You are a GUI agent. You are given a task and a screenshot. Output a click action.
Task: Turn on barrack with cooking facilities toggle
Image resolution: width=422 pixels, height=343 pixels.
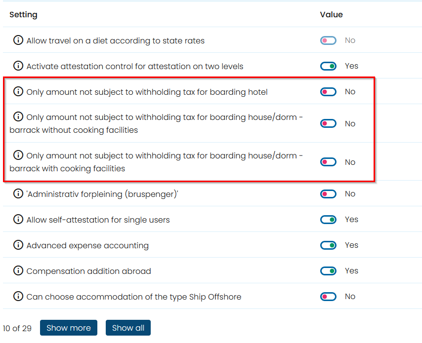pyautogui.click(x=328, y=162)
